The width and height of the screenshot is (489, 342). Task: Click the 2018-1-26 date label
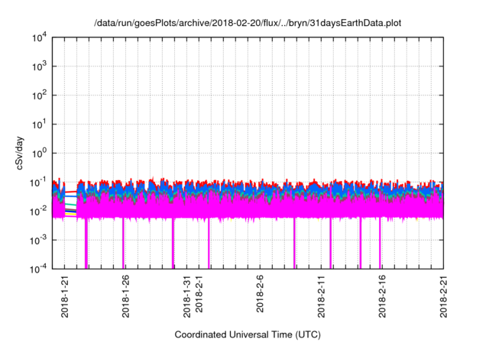125,296
